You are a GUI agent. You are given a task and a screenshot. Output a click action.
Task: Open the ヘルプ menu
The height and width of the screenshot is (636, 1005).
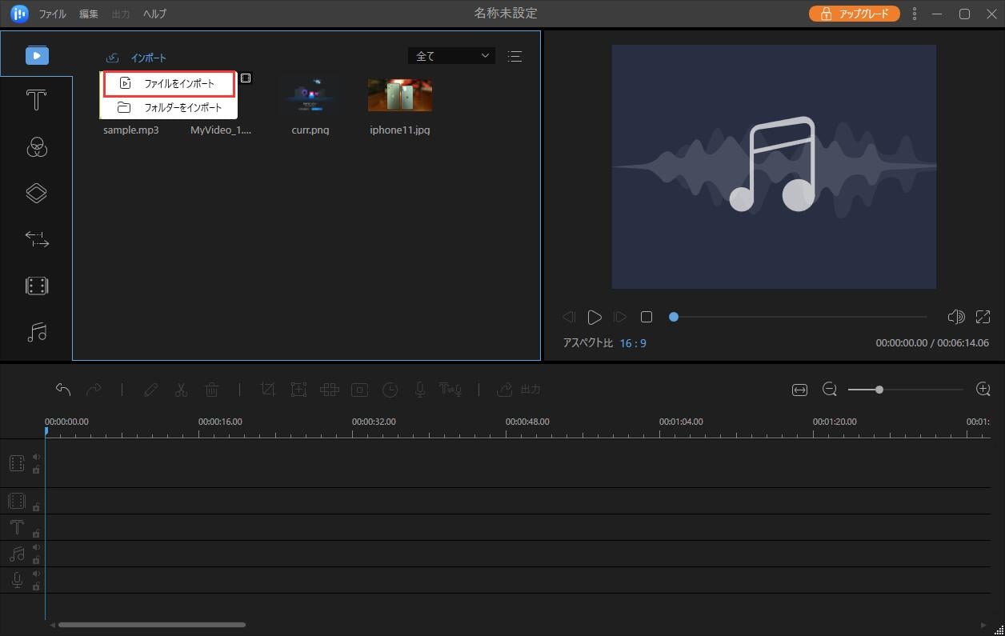click(155, 14)
